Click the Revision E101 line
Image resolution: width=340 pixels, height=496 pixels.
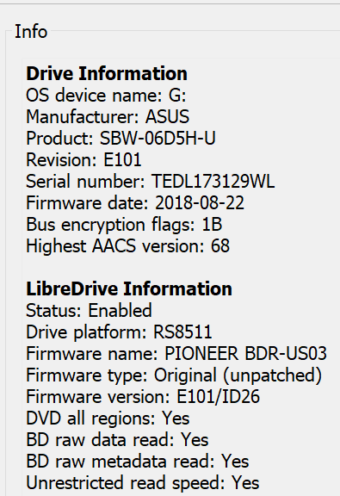[83, 160]
